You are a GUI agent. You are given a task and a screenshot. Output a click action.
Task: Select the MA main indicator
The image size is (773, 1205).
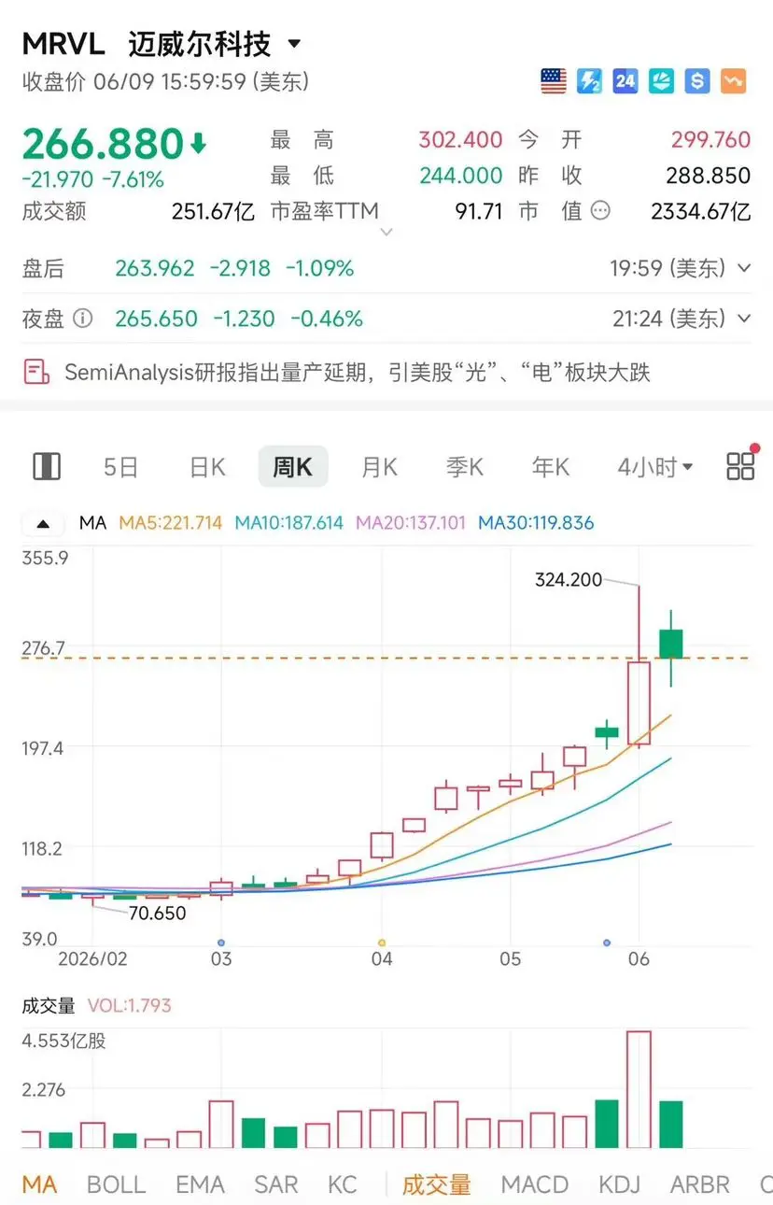point(39,1184)
